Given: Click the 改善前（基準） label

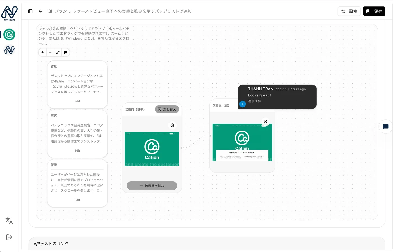Looking at the screenshot, I should 135,109.
